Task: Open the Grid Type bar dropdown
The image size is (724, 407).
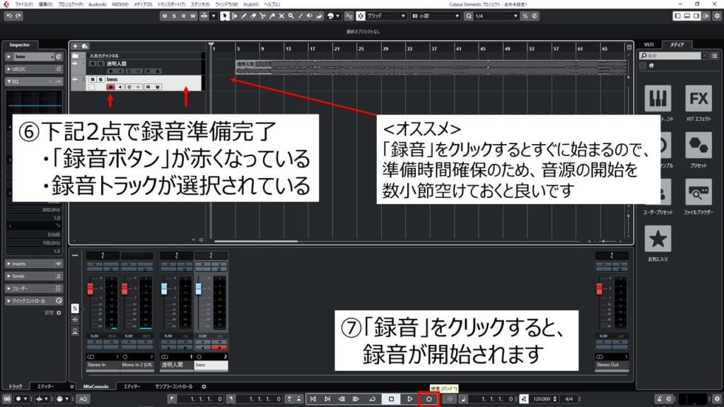Action: 436,16
